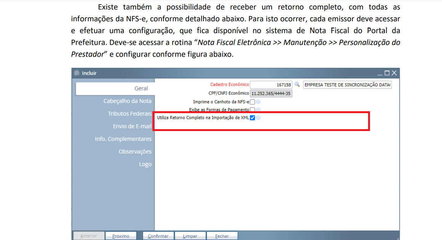Maximize the Incluir window
Viewport: 442px width, 240px height.
click(x=387, y=73)
